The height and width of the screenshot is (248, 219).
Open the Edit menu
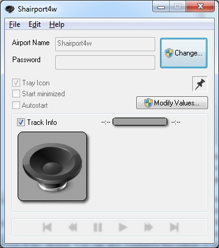point(35,24)
